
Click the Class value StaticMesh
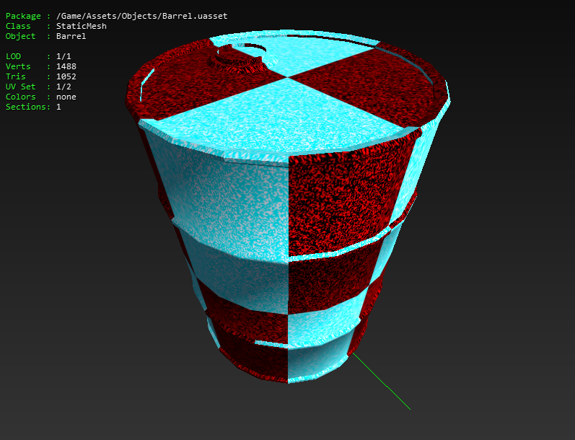point(82,26)
